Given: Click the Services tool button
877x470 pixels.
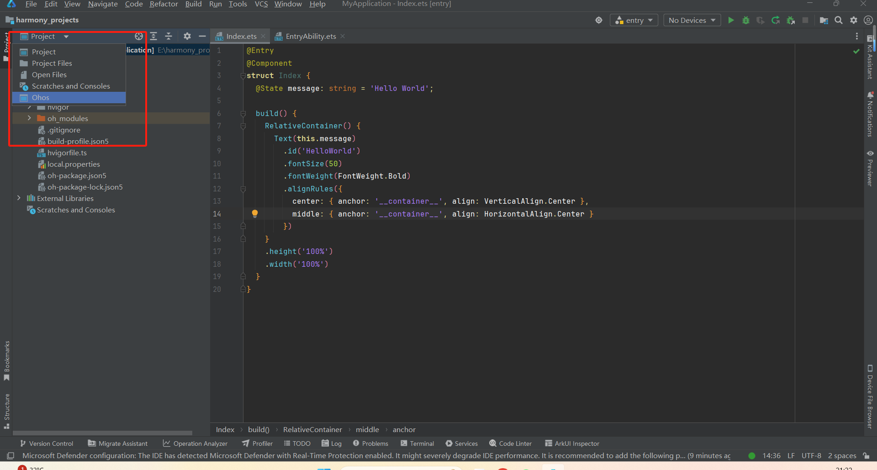Looking at the screenshot, I should pyautogui.click(x=461, y=444).
